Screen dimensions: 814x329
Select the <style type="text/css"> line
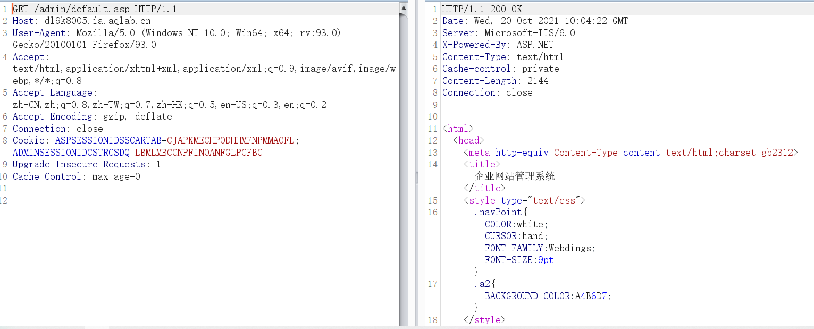[524, 200]
